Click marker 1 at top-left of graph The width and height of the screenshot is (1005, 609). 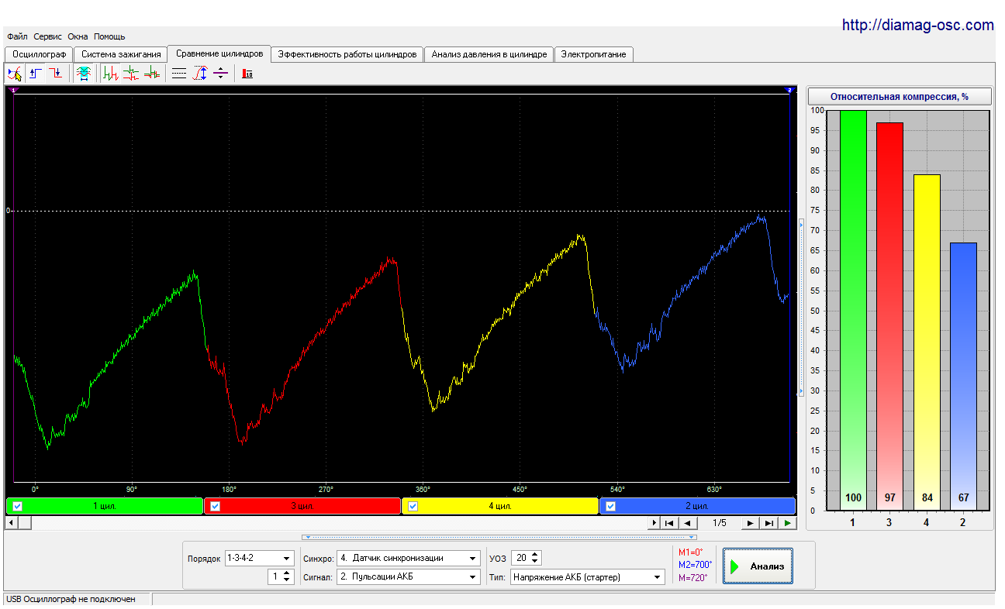[x=13, y=91]
